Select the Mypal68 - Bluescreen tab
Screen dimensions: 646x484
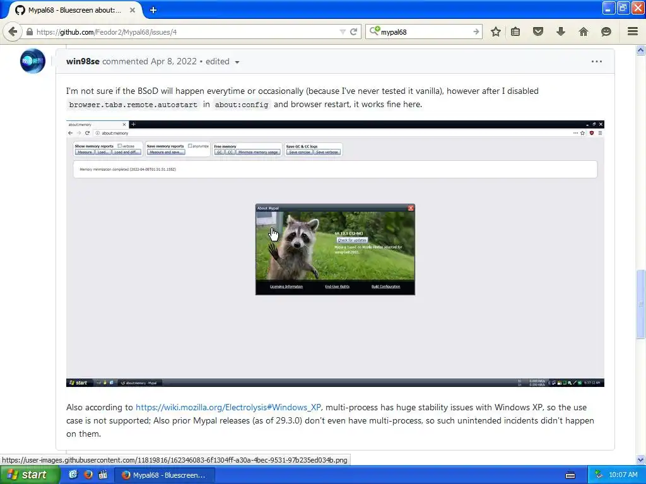point(74,10)
